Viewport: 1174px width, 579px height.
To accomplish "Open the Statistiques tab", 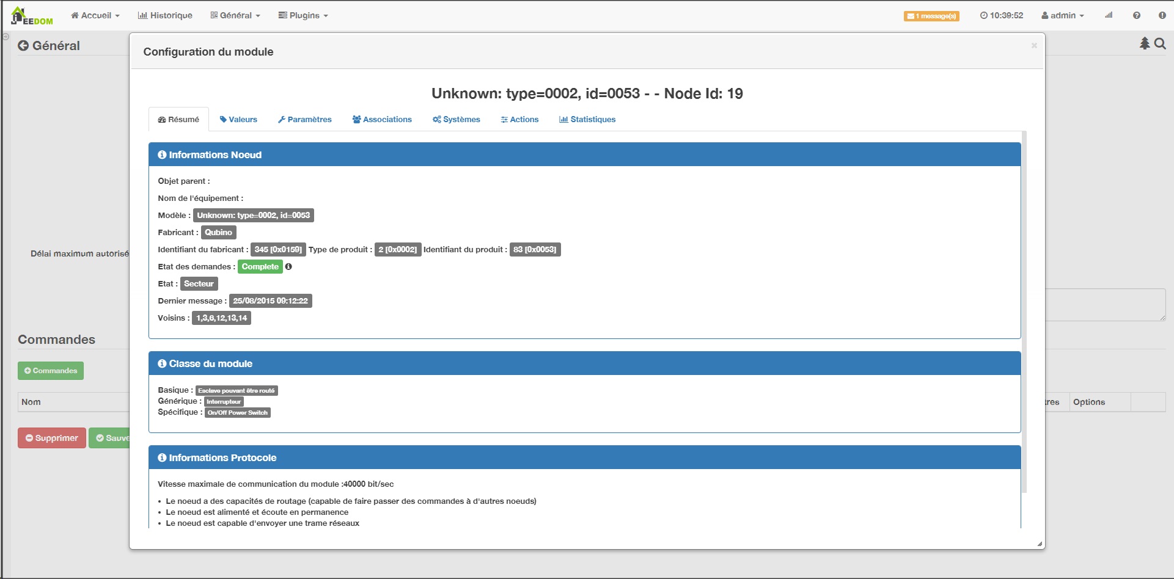I will coord(587,119).
